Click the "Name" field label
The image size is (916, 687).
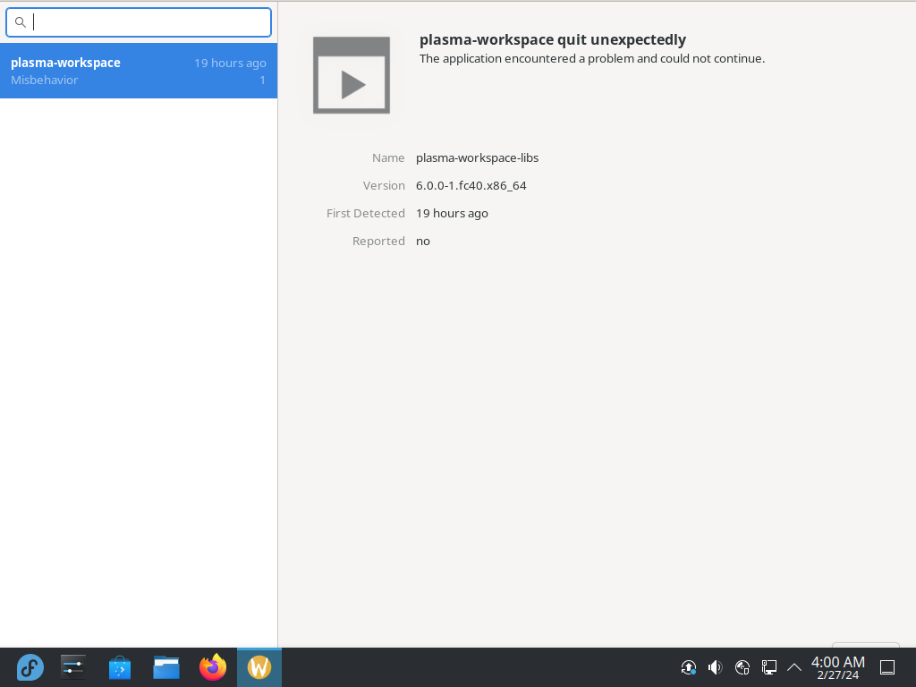pos(388,157)
